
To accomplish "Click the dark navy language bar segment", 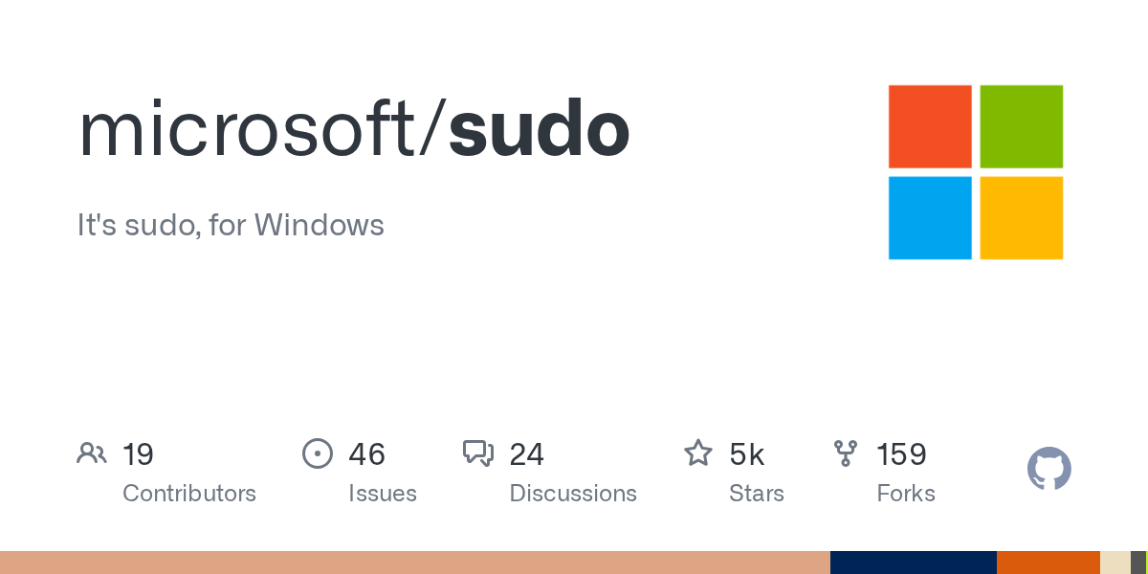I will click(913, 563).
